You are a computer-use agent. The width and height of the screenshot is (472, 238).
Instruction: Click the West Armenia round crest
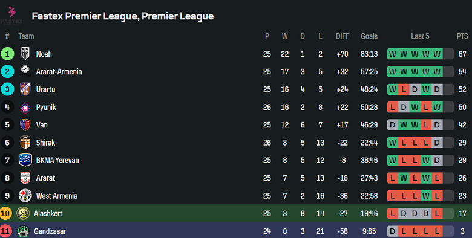25,196
